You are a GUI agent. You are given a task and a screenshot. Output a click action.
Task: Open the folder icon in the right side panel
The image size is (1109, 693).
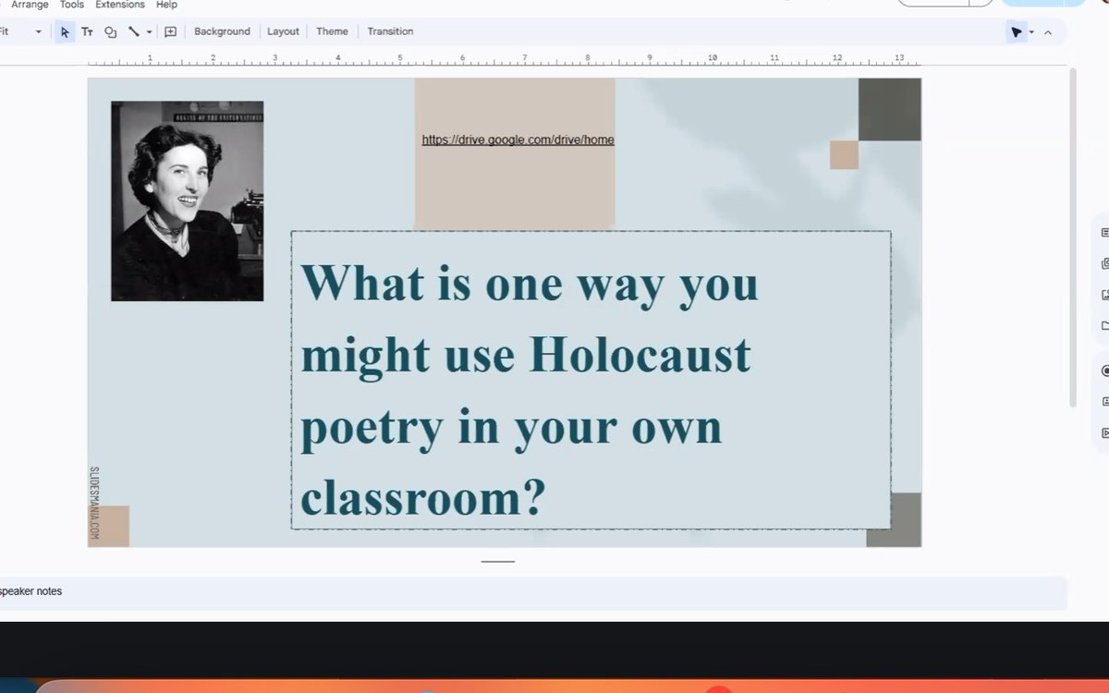coord(1103,325)
